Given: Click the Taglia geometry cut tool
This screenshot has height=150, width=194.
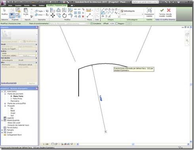Looking at the screenshot, I should 39,11.
